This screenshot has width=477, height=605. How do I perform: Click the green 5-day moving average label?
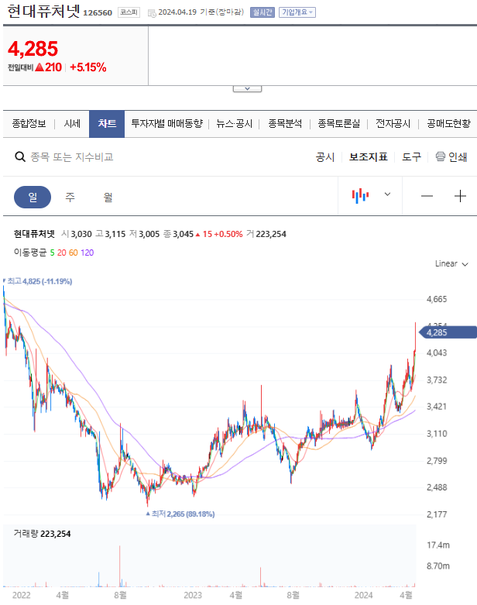(52, 253)
